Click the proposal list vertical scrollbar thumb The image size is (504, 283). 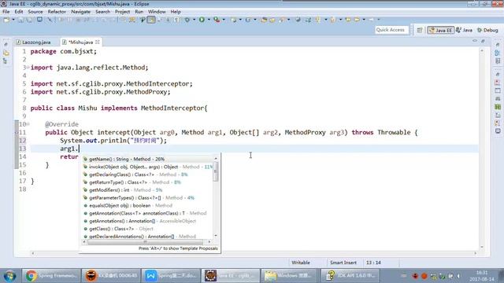pos(216,171)
